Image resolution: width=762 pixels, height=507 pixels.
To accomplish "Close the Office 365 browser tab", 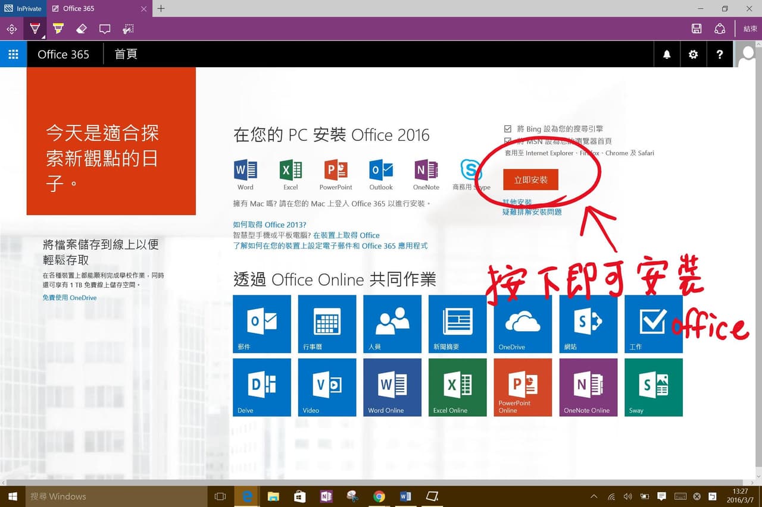I will pos(144,8).
